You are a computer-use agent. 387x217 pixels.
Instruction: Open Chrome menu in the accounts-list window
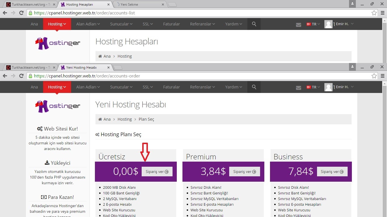coord(382,13)
